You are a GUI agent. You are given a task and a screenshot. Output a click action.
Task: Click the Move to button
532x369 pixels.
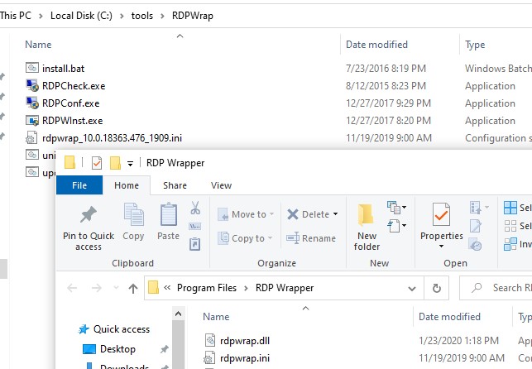pyautogui.click(x=246, y=214)
